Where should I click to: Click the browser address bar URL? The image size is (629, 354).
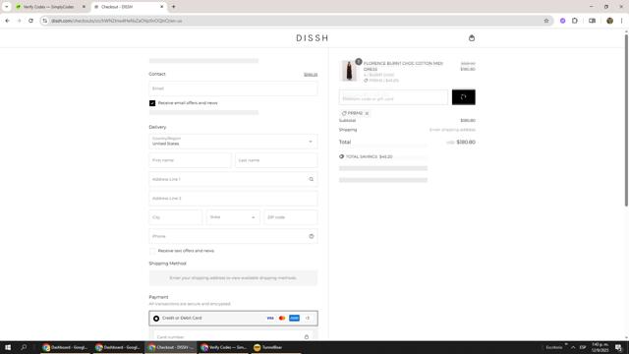coord(117,21)
